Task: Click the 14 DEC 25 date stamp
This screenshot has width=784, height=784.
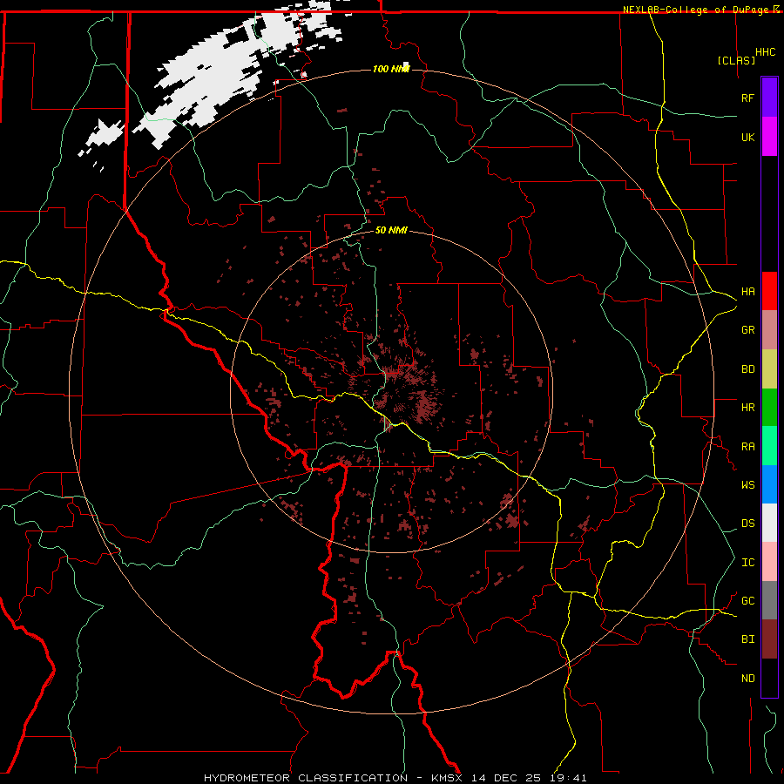Action: 506,778
